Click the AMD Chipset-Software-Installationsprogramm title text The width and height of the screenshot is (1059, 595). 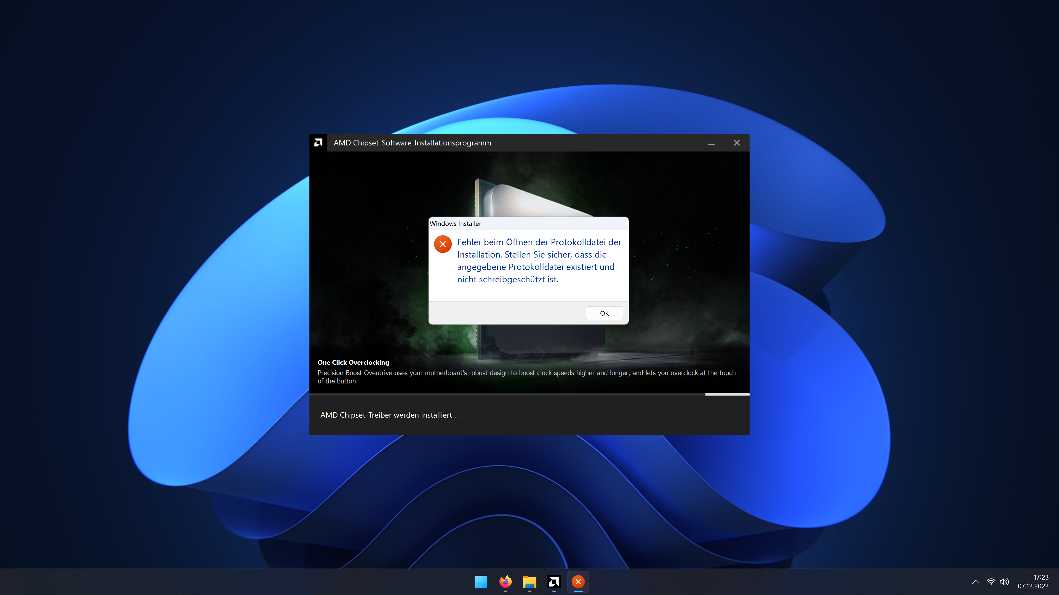[x=412, y=143]
